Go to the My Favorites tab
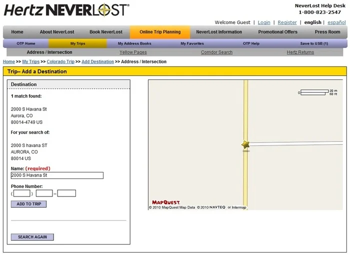This screenshot has width=350, height=255. click(192, 43)
